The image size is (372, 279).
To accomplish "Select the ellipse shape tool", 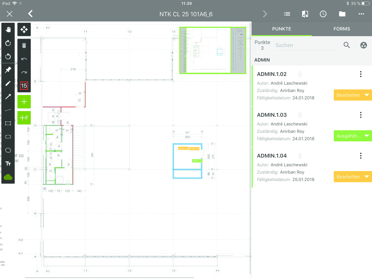I will click(8, 137).
